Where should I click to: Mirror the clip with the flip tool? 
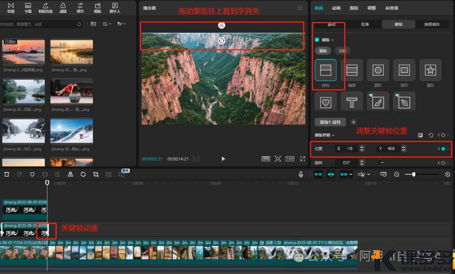point(70,174)
